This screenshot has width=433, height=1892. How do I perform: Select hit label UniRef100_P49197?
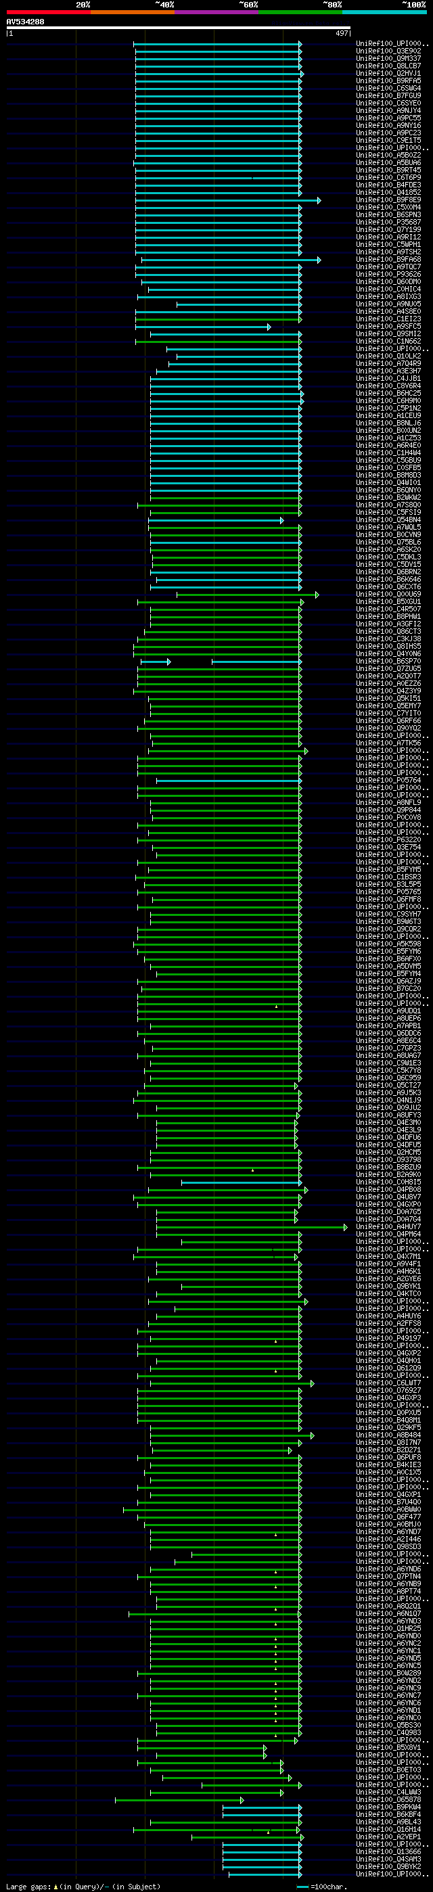pos(389,1338)
